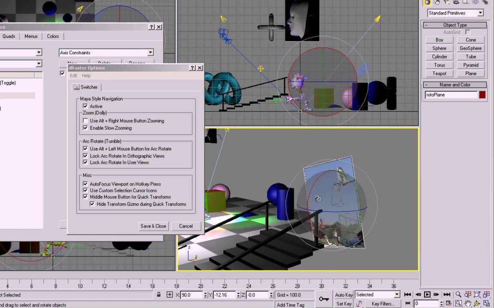Step back to previous frame
This screenshot has width=494, height=308.
[418, 294]
